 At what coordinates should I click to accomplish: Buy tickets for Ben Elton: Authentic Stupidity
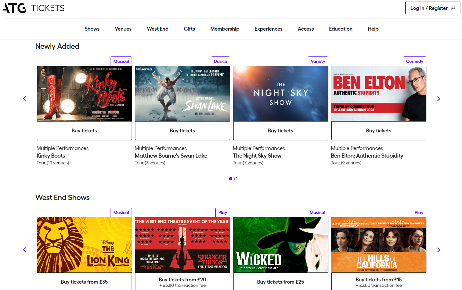point(379,131)
